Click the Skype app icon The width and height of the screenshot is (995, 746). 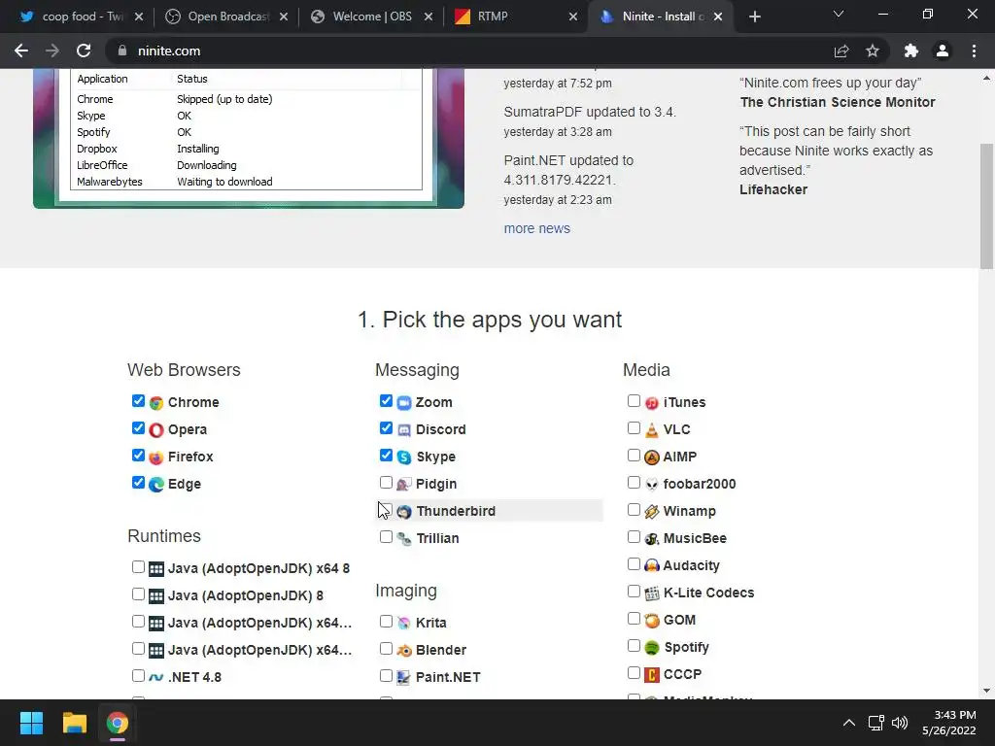point(404,458)
